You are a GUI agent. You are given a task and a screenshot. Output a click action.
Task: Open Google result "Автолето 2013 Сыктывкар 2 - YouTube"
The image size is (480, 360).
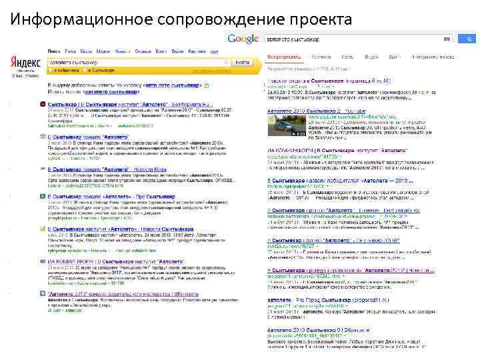point(316,111)
